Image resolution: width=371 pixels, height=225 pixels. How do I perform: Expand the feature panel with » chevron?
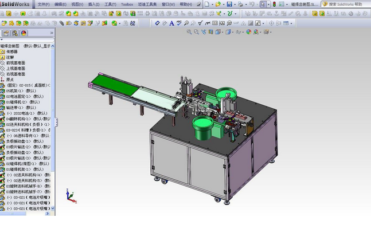52,33
